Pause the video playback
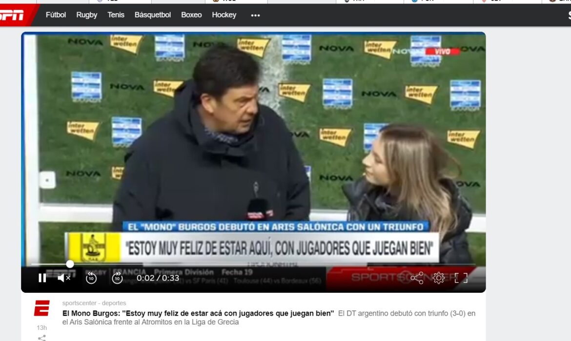 click(42, 278)
